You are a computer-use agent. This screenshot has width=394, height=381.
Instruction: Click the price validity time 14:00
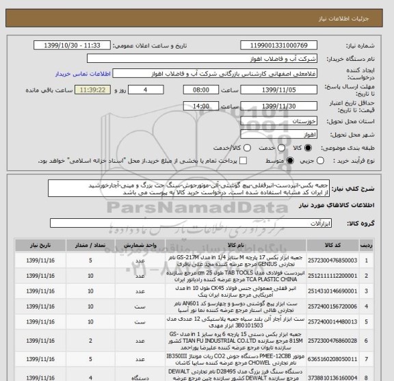[x=201, y=106]
